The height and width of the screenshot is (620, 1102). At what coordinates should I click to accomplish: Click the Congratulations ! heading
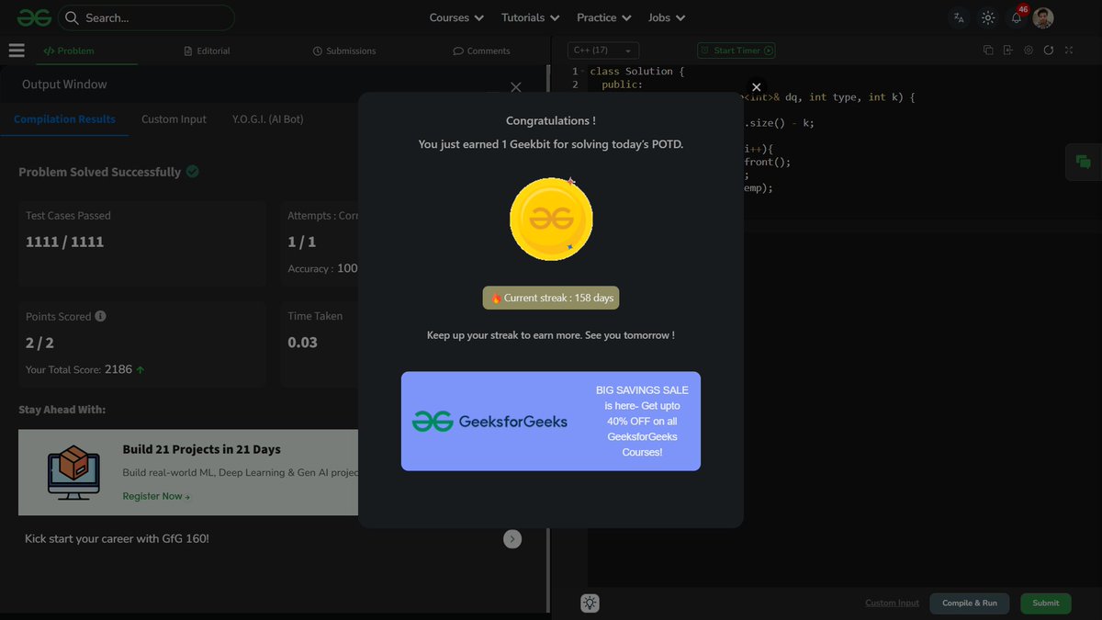click(551, 120)
